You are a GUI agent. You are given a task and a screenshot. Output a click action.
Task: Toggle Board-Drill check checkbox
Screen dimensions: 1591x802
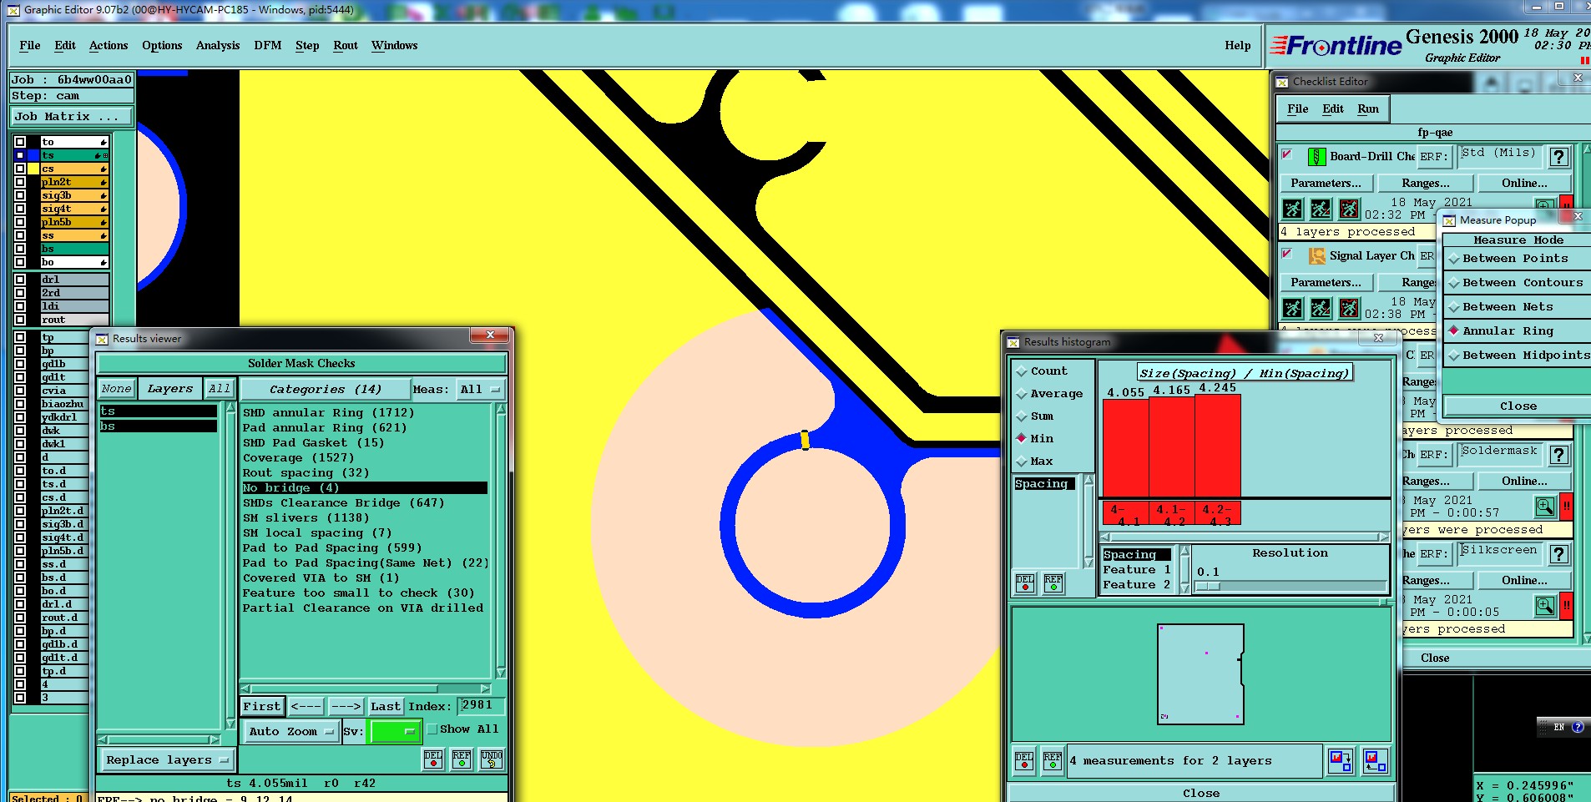(x=1287, y=154)
